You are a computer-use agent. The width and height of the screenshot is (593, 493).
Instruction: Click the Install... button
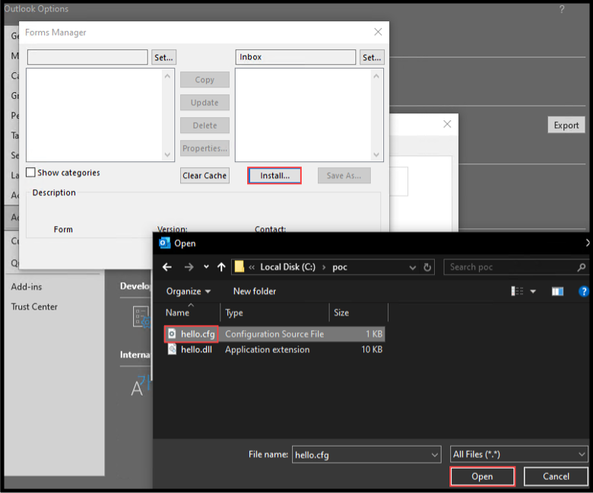tap(274, 176)
